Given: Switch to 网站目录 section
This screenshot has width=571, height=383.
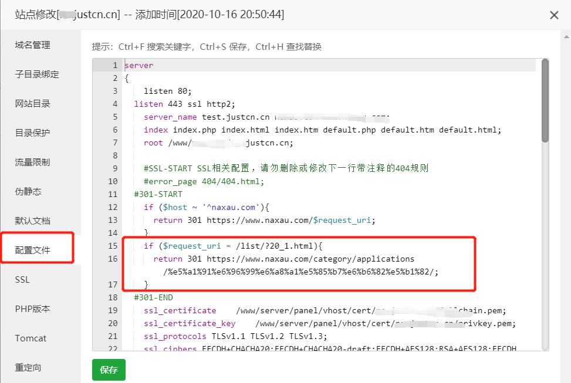Looking at the screenshot, I should click(33, 104).
